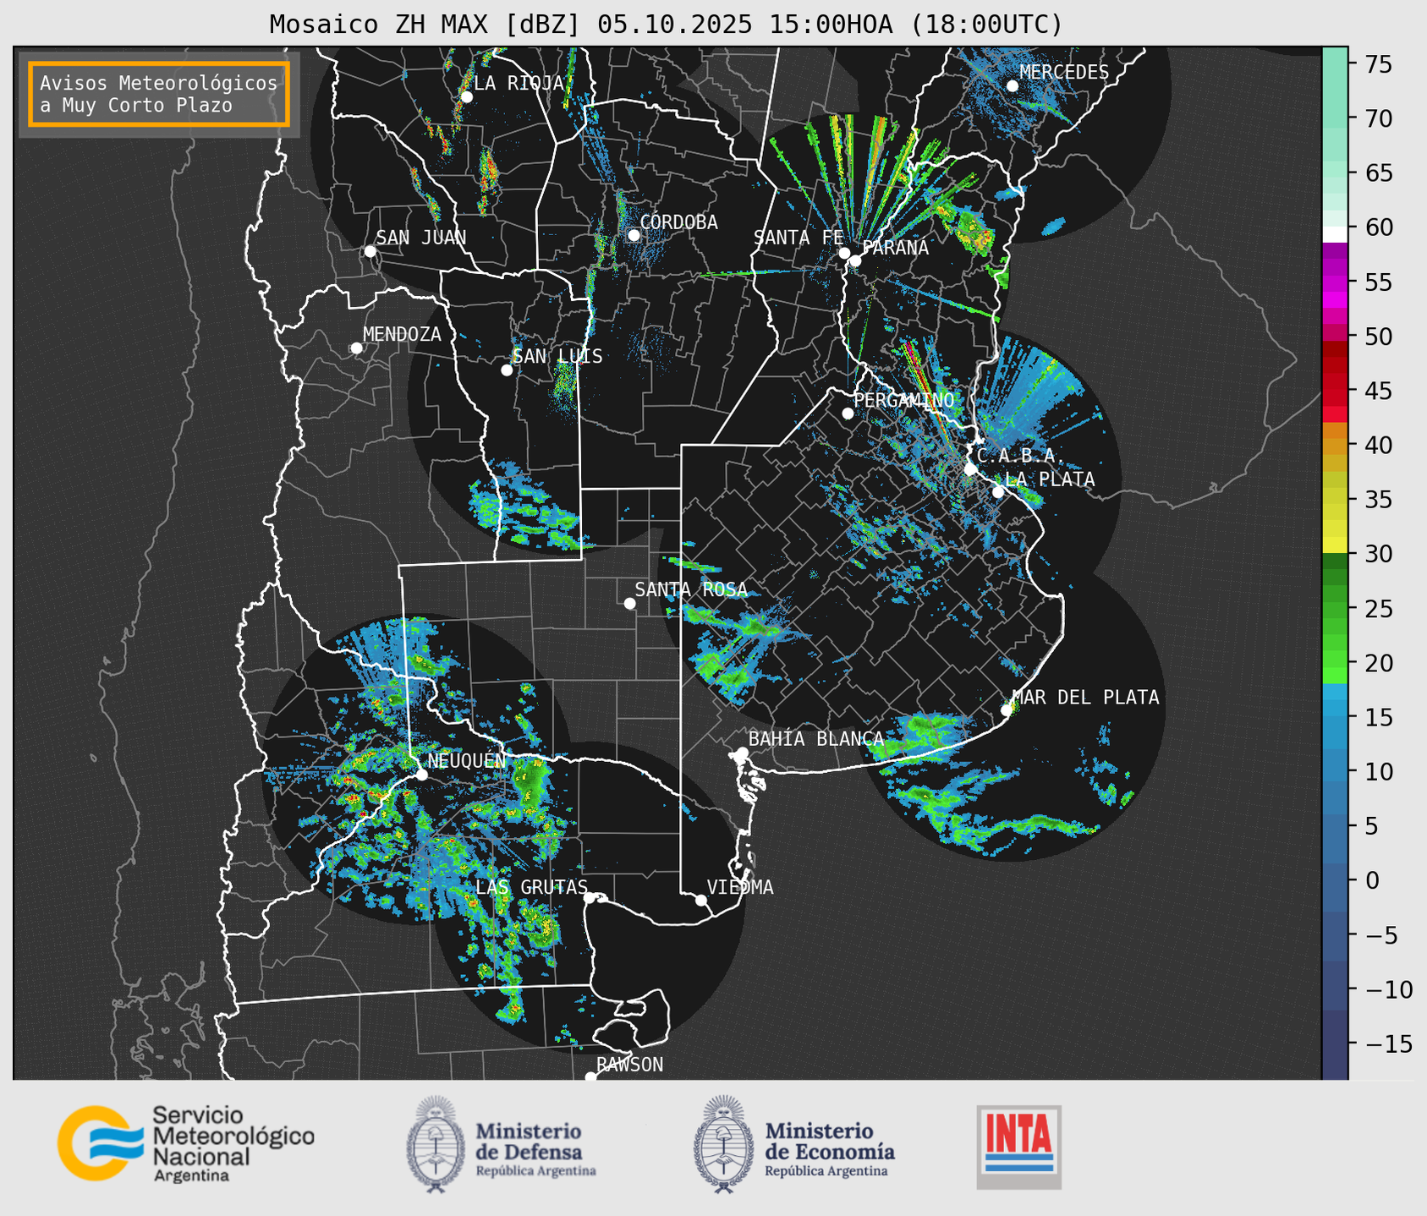
Task: Click the map title 'Mosaico ZH MAX [dBZ]'
Action: [425, 25]
